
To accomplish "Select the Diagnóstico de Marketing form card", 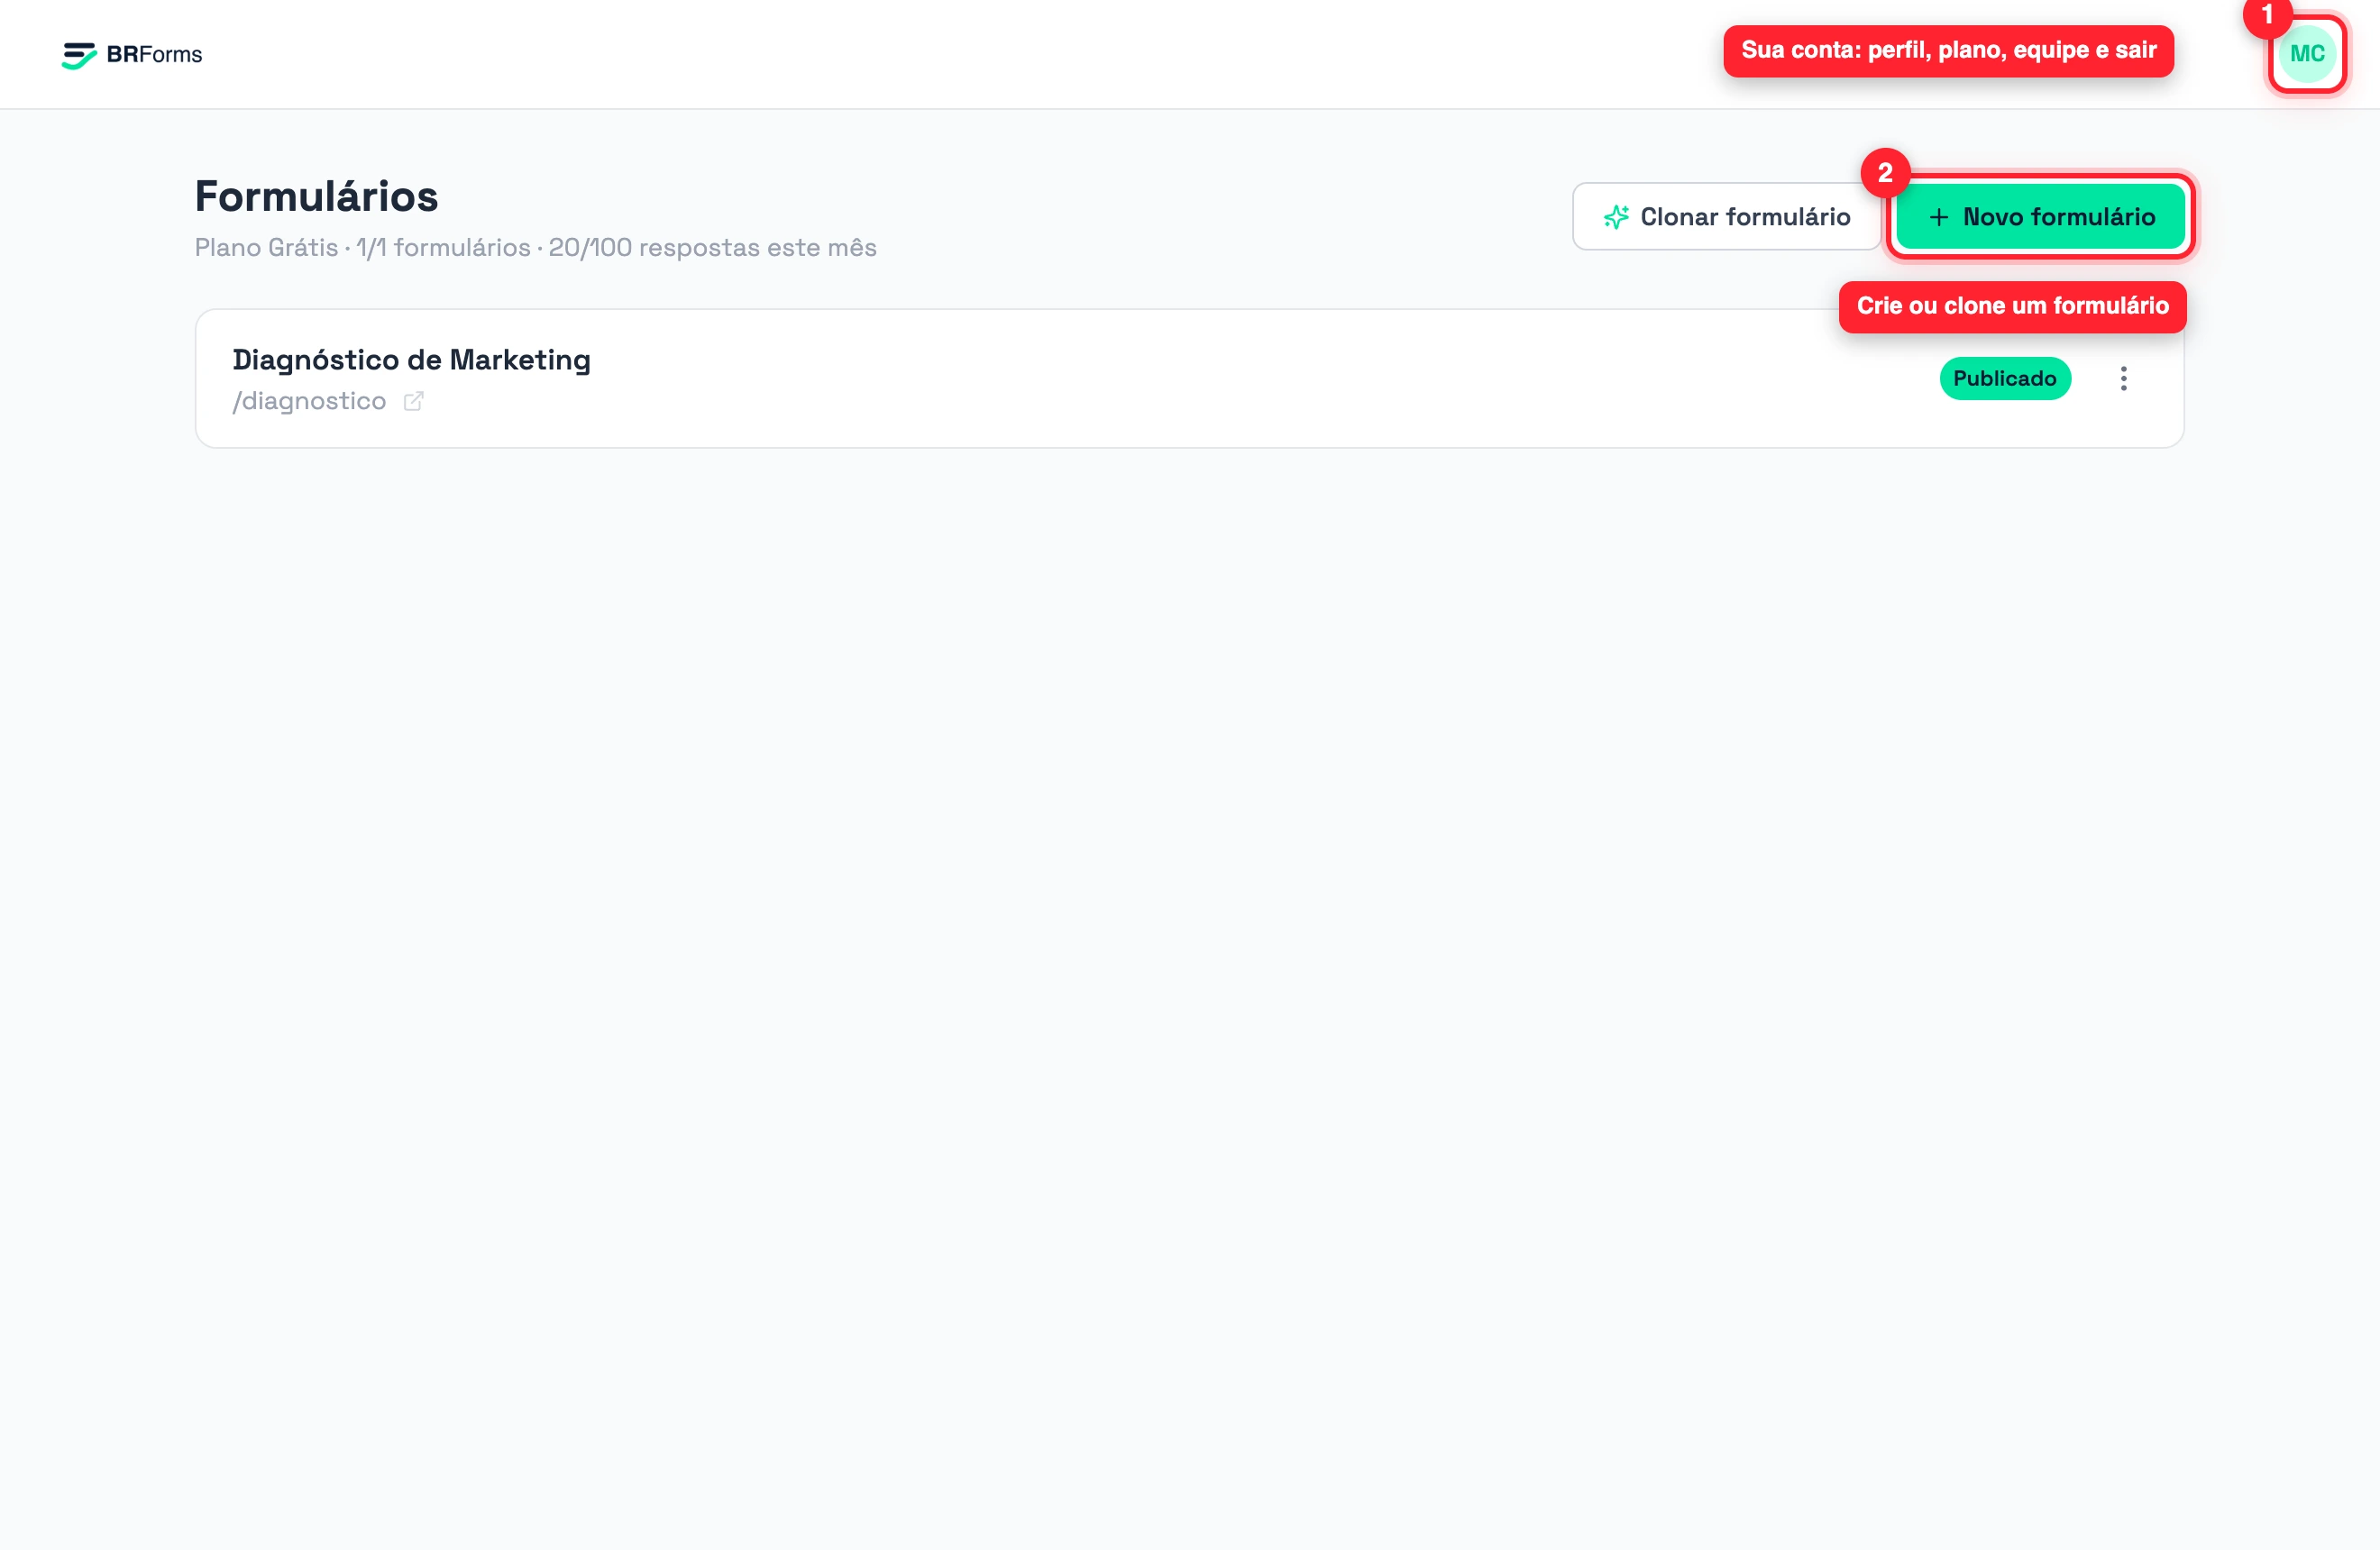I will click(x=1189, y=378).
